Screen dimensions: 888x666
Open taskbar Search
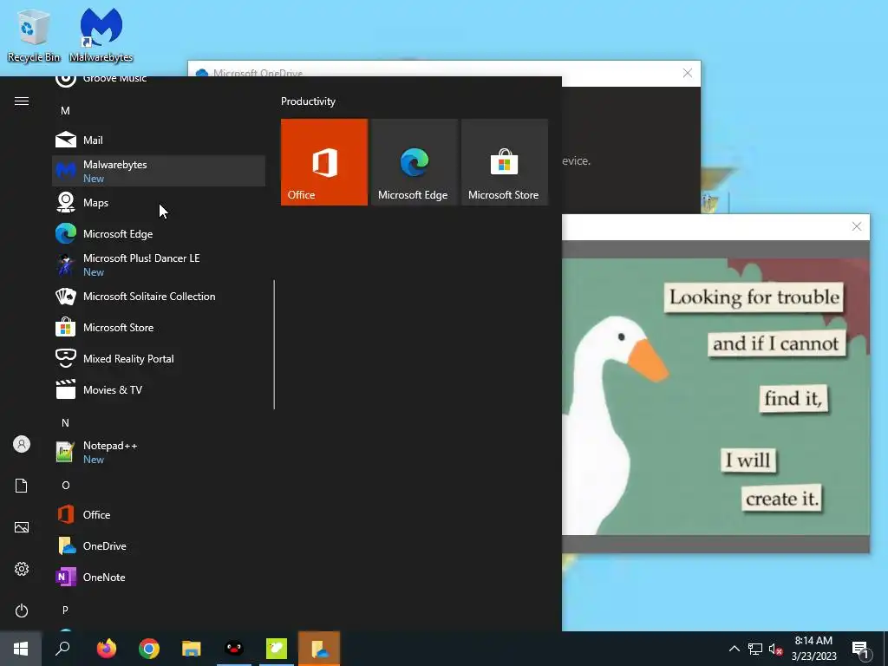(62, 649)
